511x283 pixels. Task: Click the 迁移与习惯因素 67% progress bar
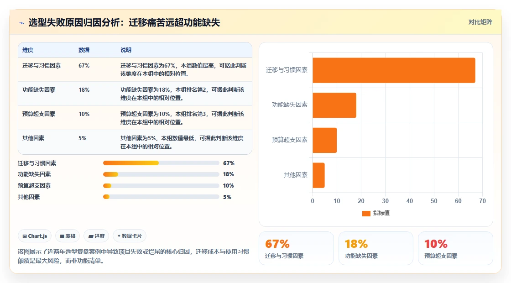161,163
